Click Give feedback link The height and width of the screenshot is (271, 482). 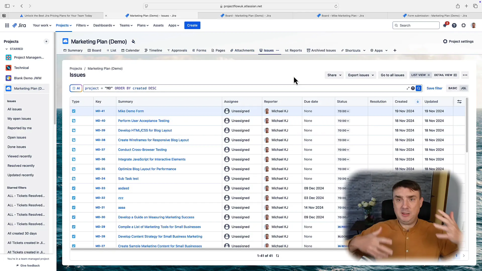28,265
